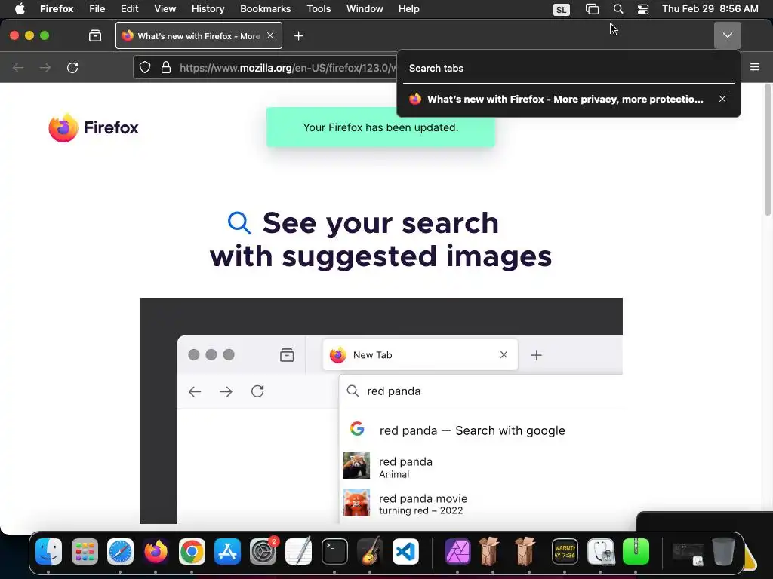Open the View menu
This screenshot has height=579, width=773.
pyautogui.click(x=165, y=9)
